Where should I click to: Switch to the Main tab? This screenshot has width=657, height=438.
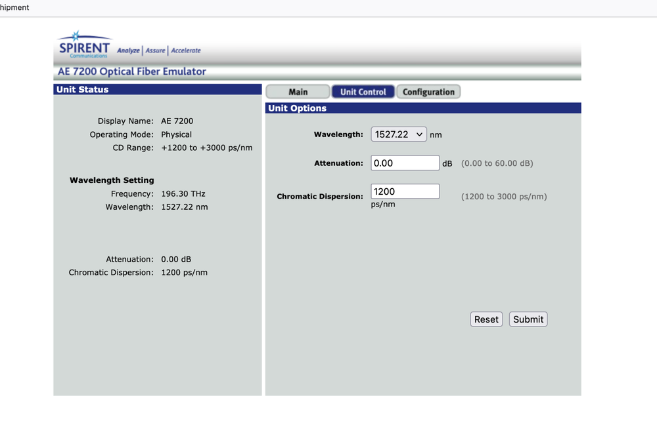coord(298,92)
